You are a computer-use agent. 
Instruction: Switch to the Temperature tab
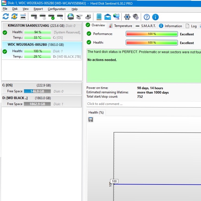tap(121, 26)
